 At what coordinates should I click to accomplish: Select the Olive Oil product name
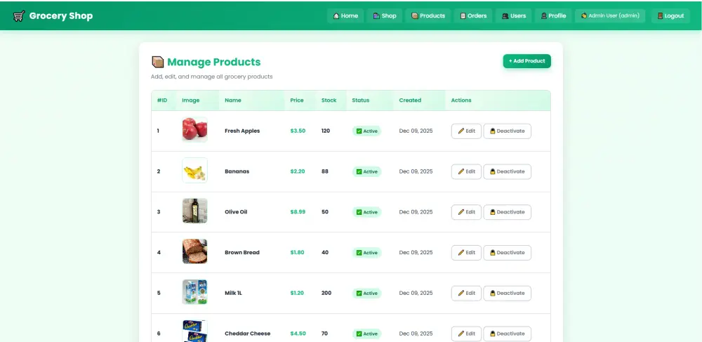(x=236, y=212)
